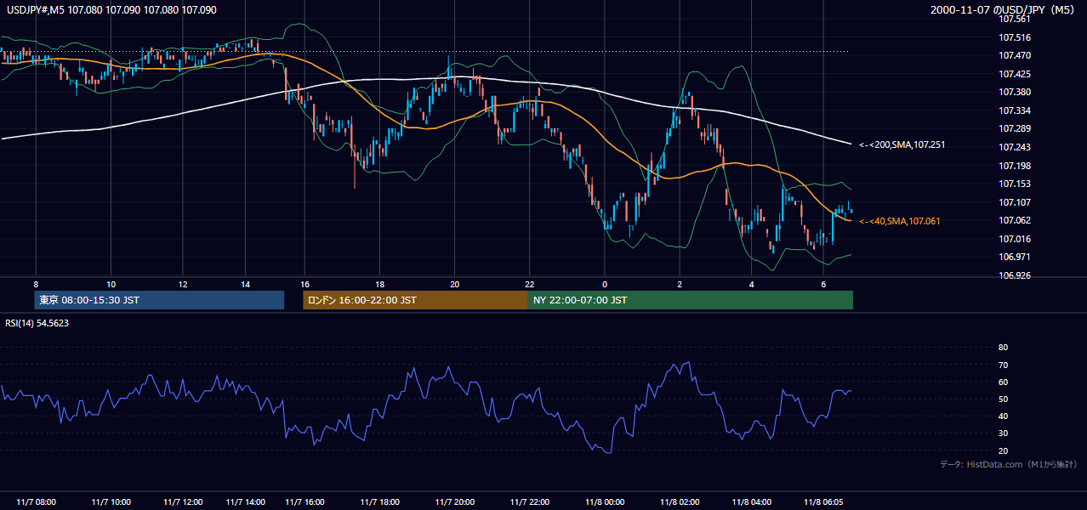
Task: Click the 11/7 16:00 time axis label
Action: [x=305, y=502]
